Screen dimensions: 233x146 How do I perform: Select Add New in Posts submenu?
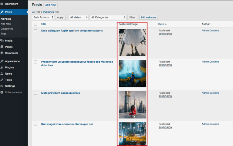[x=6, y=24]
